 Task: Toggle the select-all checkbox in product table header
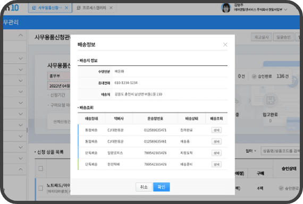40,168
